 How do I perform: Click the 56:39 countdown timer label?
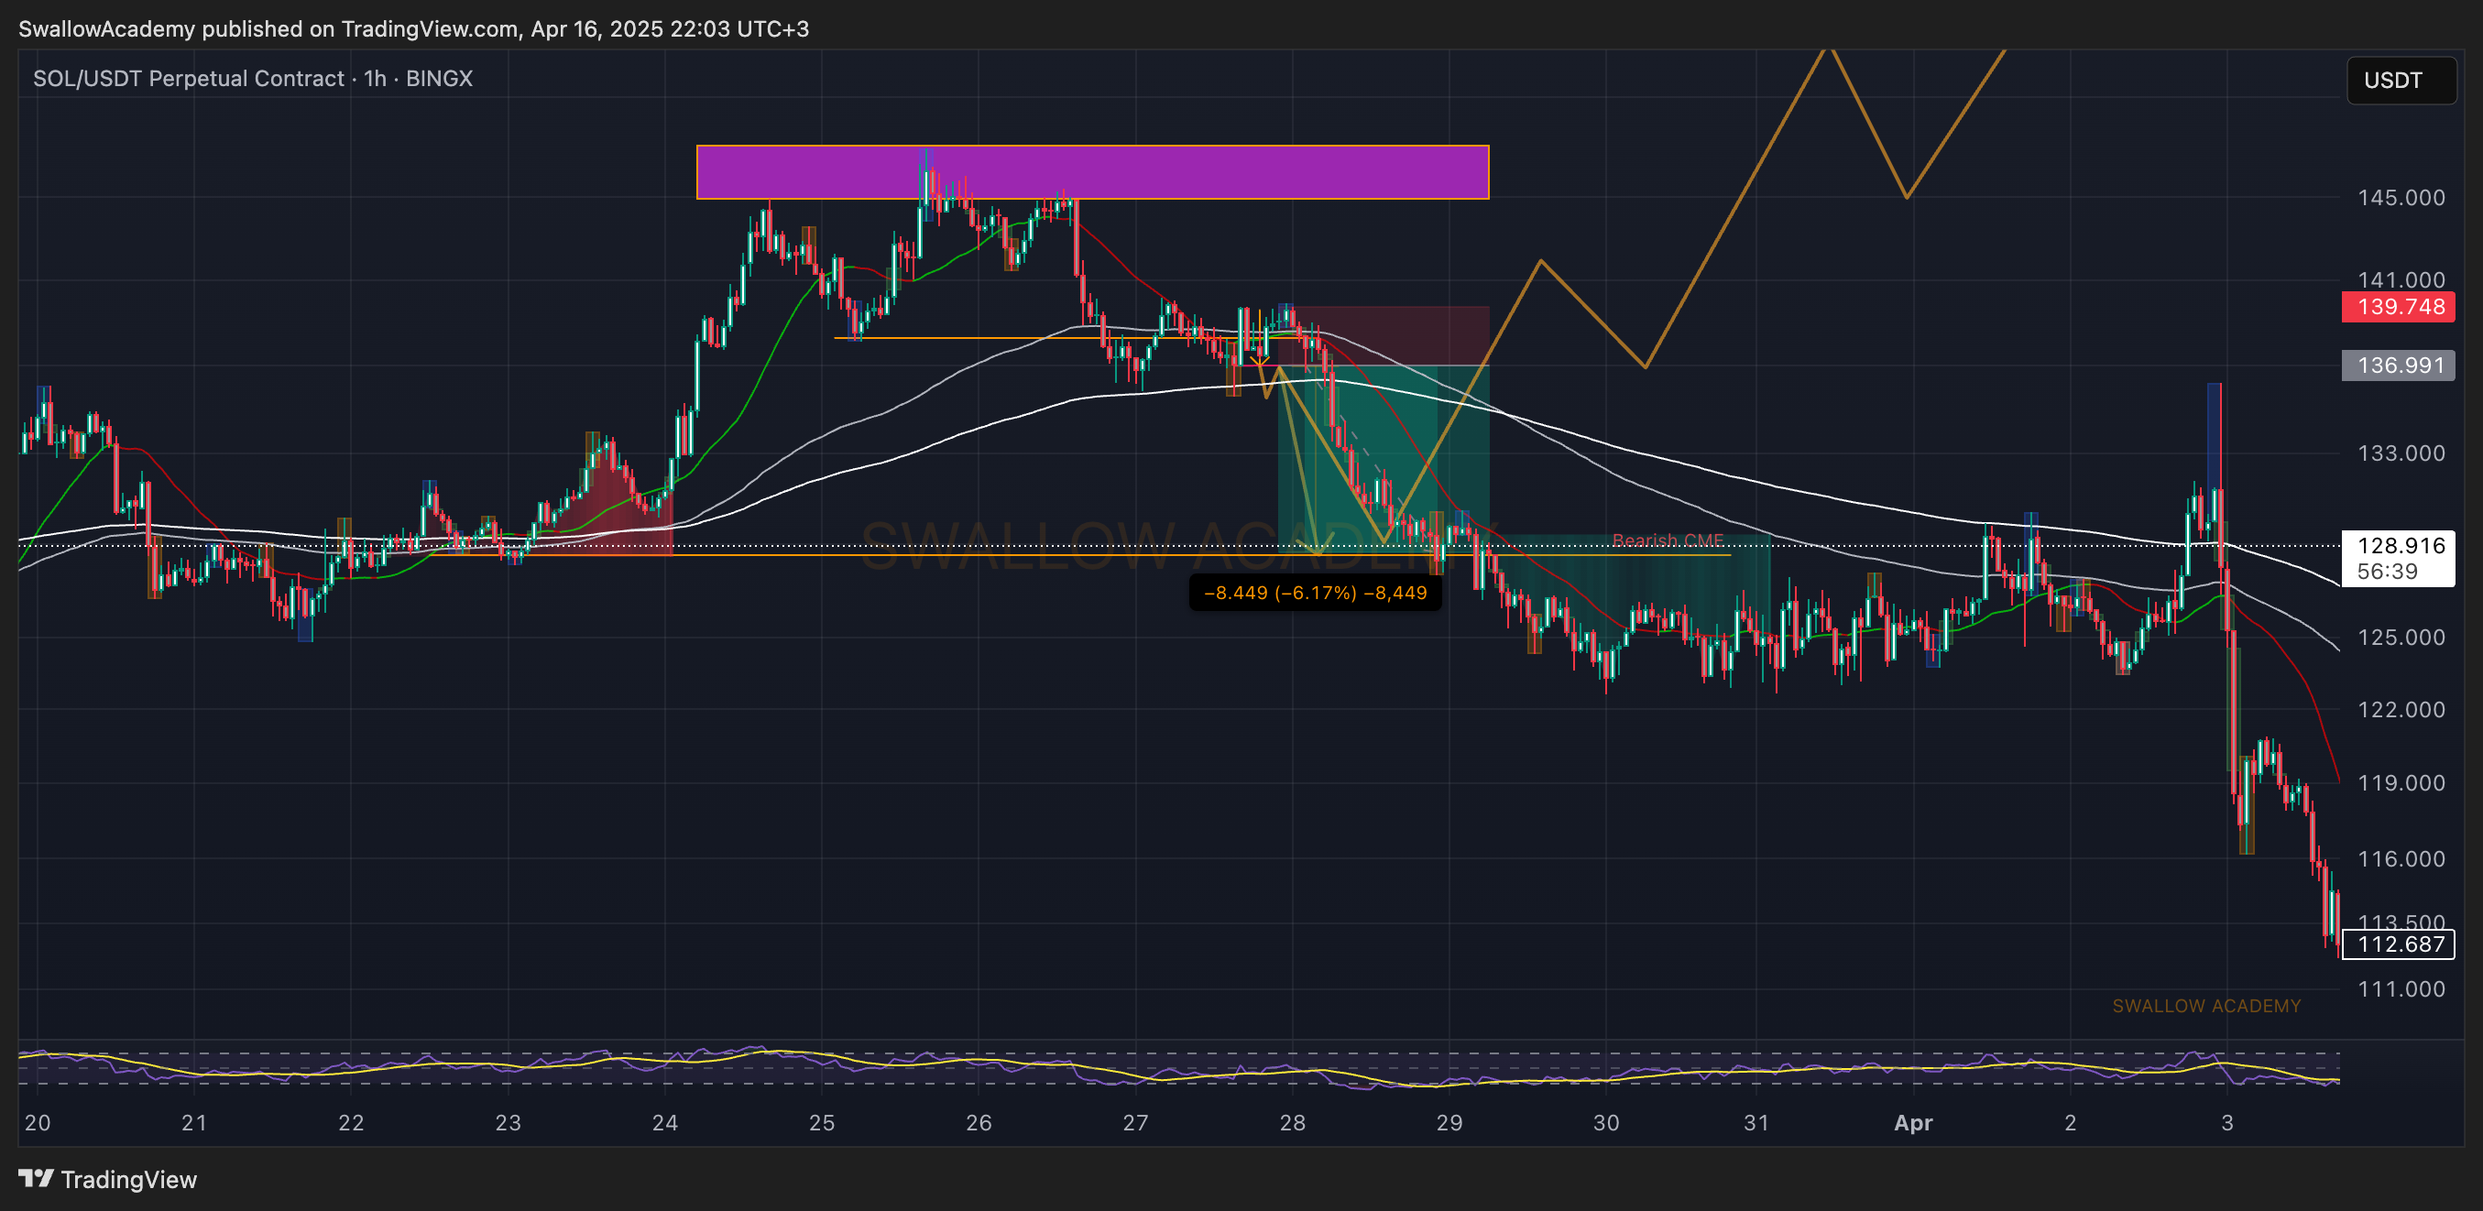coord(2388,572)
